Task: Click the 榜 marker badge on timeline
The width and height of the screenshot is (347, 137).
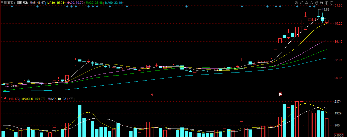Action: click(x=280, y=94)
